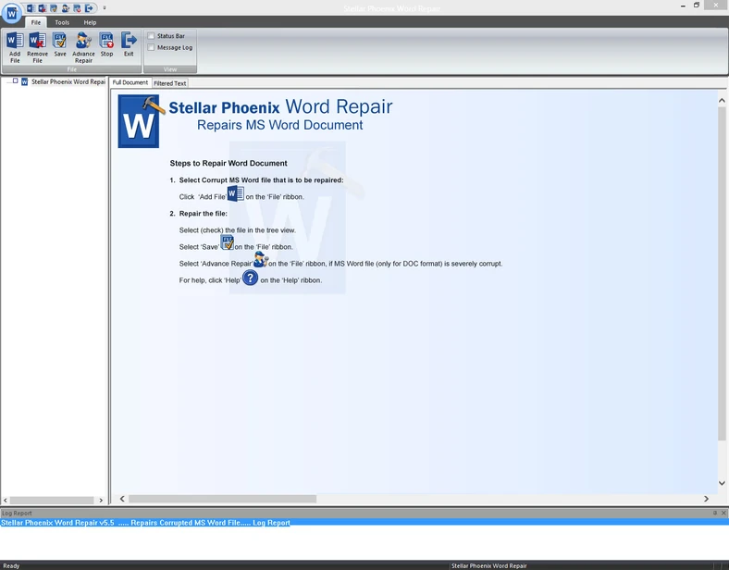729x570 pixels.
Task: Switch to the Full Document tab
Action: pyautogui.click(x=130, y=82)
